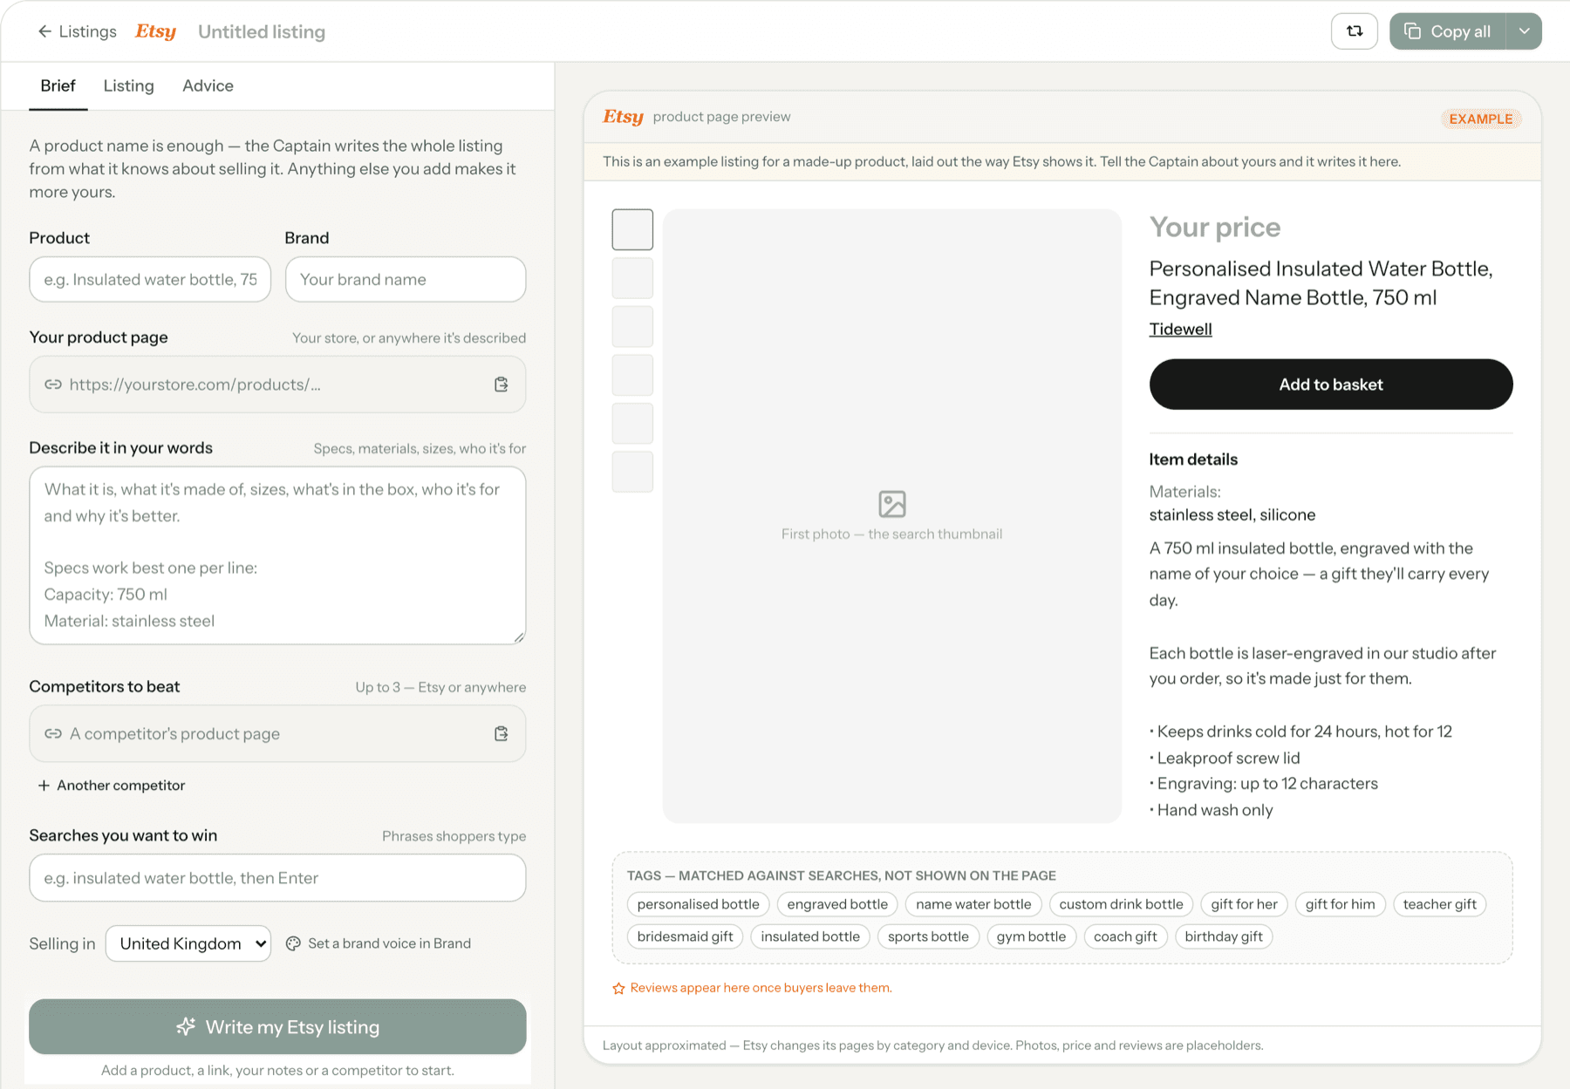Click the link icon in product page field
The height and width of the screenshot is (1089, 1570).
coord(53,385)
